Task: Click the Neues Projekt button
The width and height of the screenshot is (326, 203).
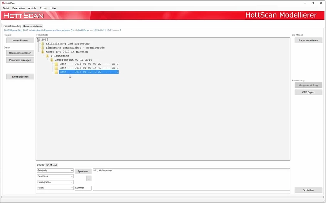Action: [x=20, y=40]
